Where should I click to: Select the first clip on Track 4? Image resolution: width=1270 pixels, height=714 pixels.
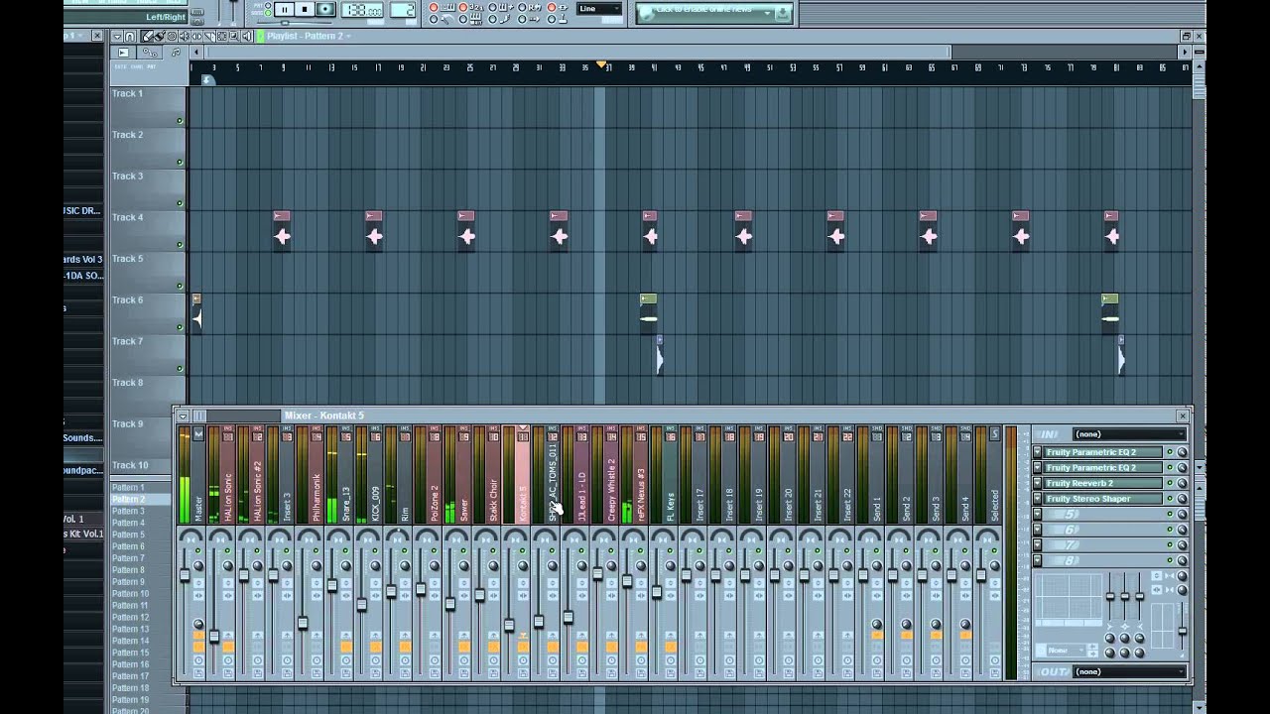[x=282, y=230]
